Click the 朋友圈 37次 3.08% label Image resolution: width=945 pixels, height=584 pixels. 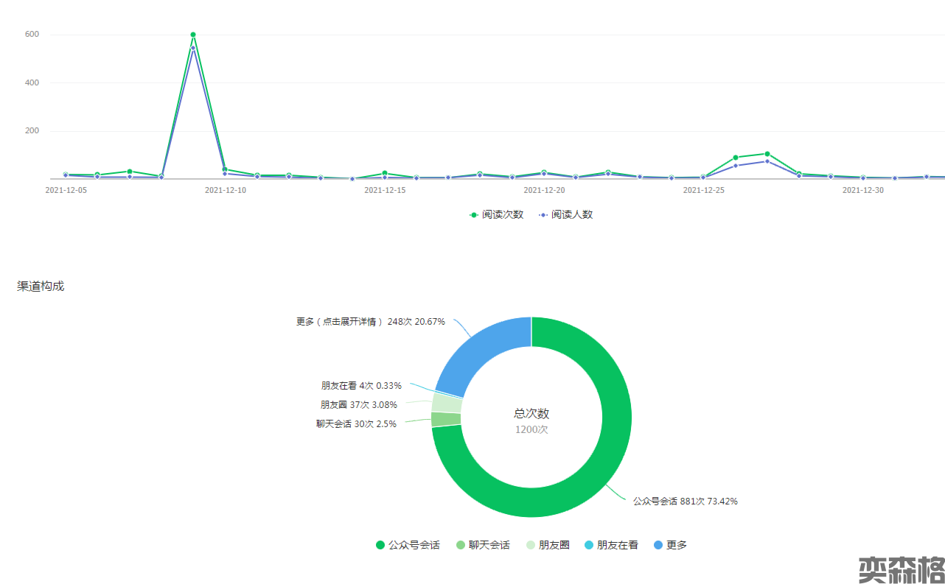click(359, 404)
